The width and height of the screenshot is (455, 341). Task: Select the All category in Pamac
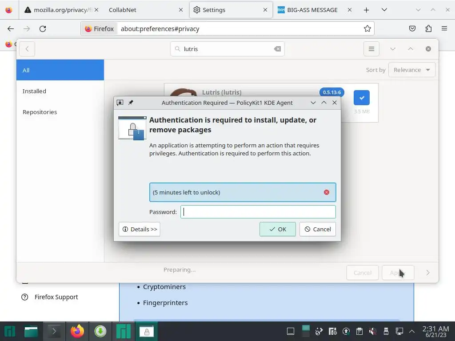(x=60, y=70)
